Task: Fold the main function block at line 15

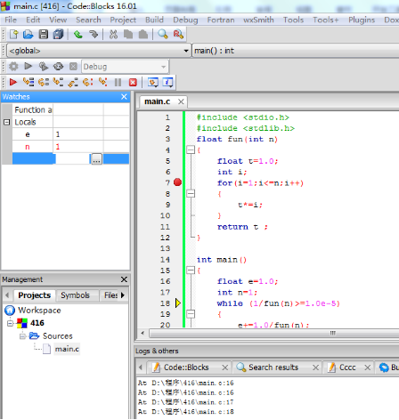Action: pyautogui.click(x=191, y=271)
